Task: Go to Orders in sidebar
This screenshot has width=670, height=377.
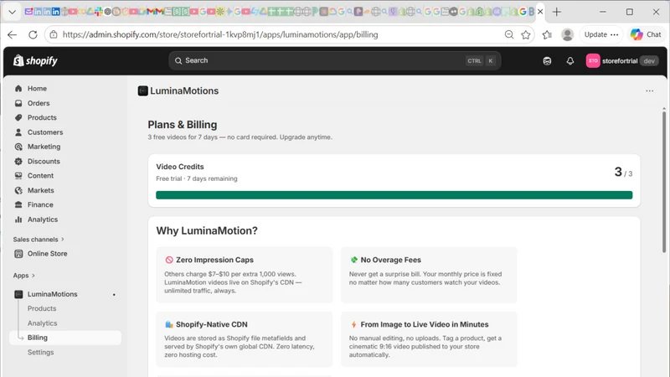Action: 39,103
